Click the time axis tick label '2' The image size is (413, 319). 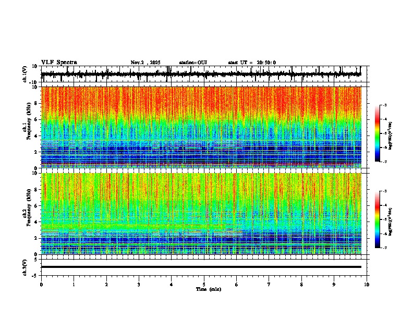[x=106, y=285]
